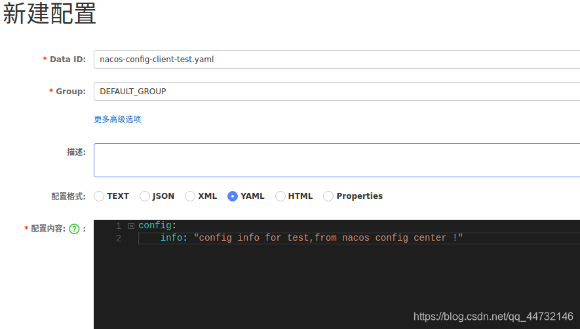Screen dimensions: 580x329
Task: Click the 'config:' line in editor
Action: pyautogui.click(x=157, y=225)
